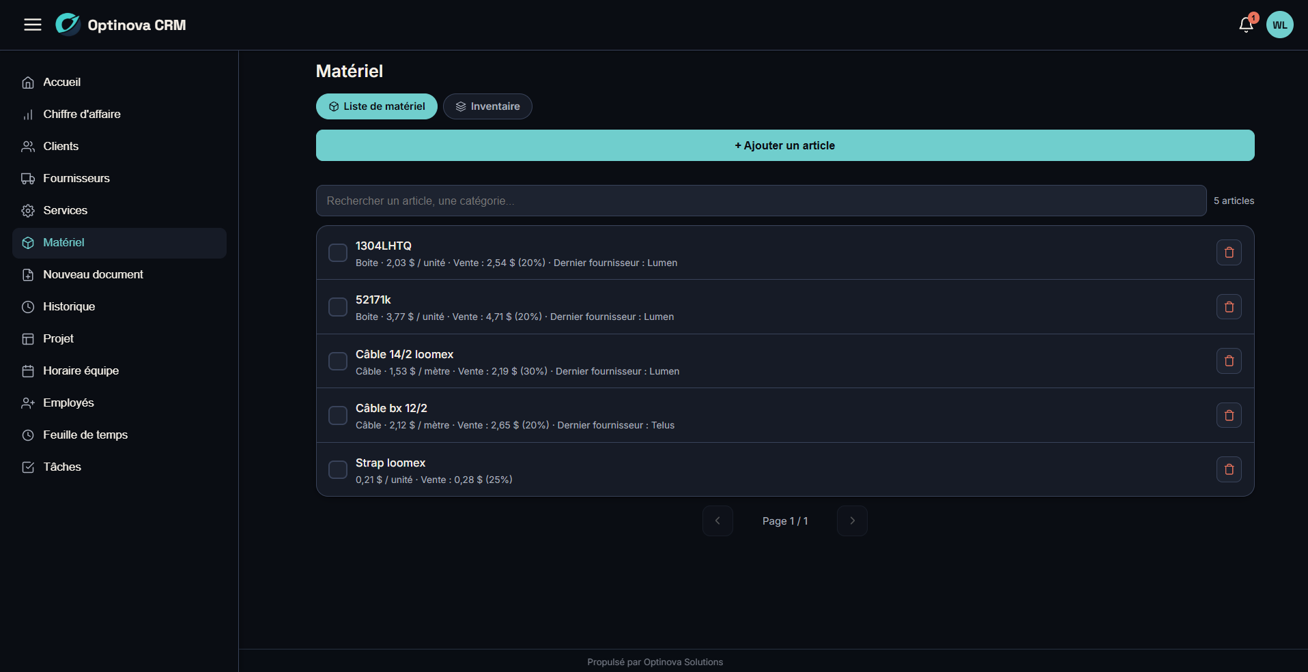The width and height of the screenshot is (1308, 672).
Task: Click the Tâches checkbox icon
Action: click(x=28, y=467)
